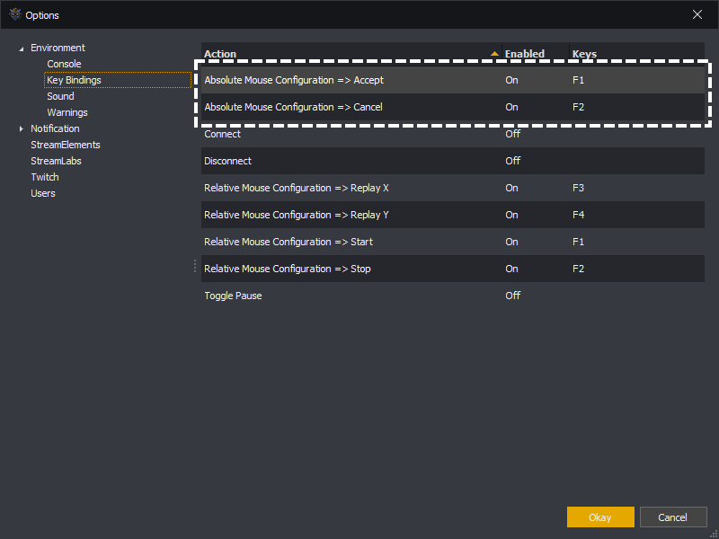Click F2 key cell for Absolute Cancel
Viewport: 719px width, 539px height.
(x=578, y=107)
